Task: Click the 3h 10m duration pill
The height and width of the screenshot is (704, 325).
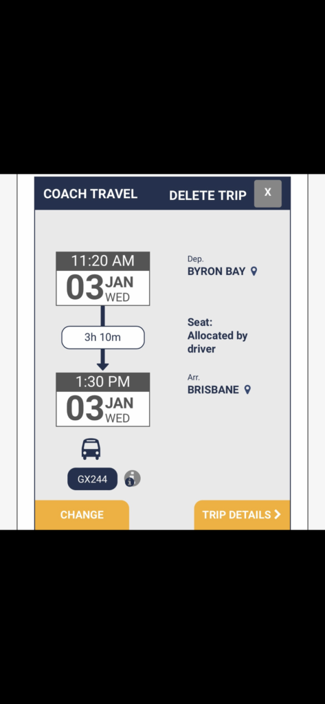Action: tap(103, 338)
